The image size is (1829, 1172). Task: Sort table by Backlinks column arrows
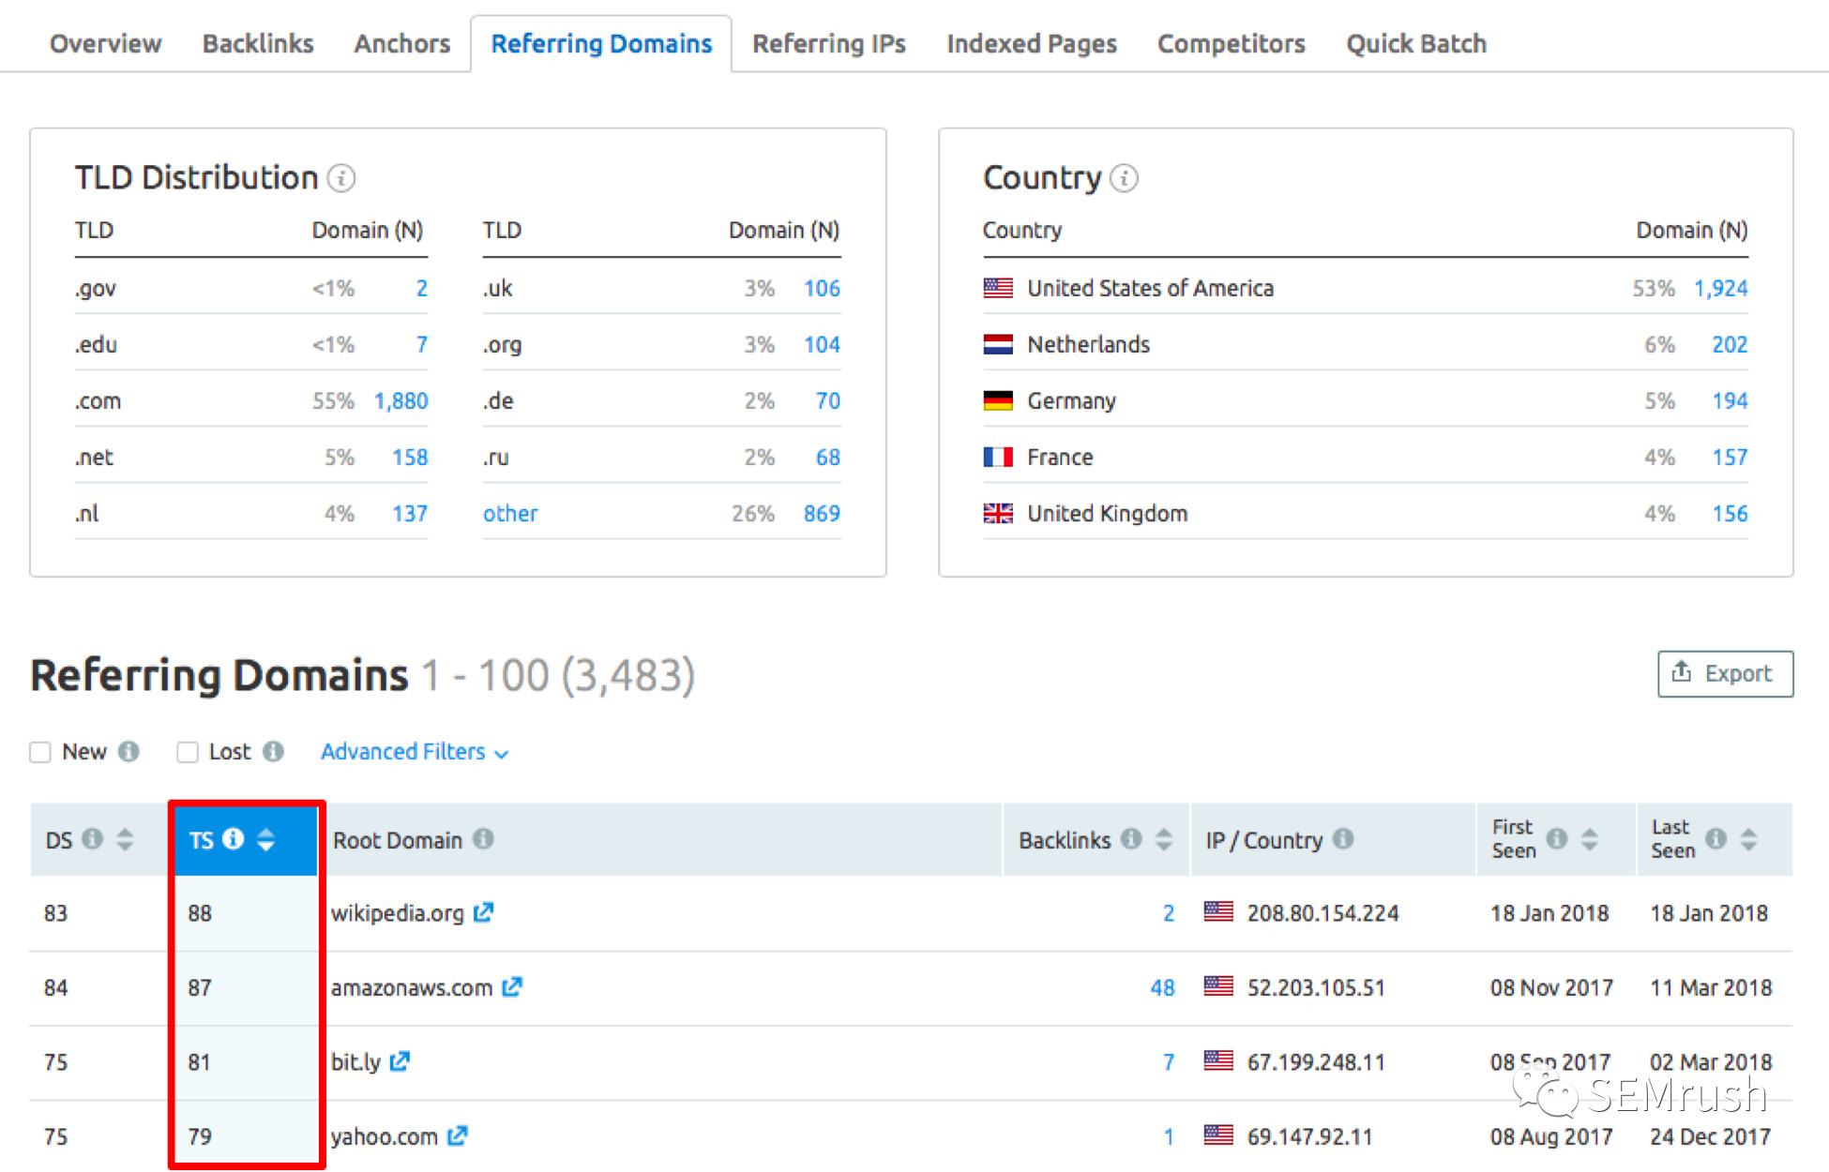[x=1164, y=839]
